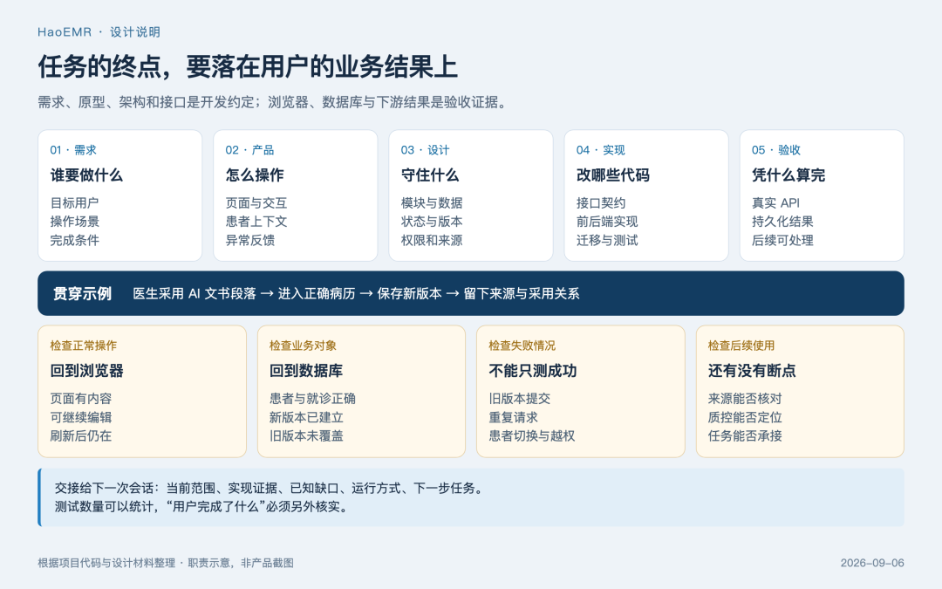Select the 旧版本未覆盖 line
Image resolution: width=942 pixels, height=589 pixels.
pos(306,435)
